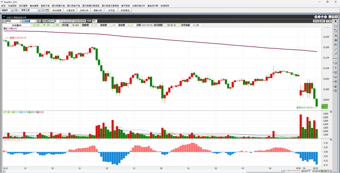340x173 pixels.
Task: Click the 未平倉 toolbar button
Action: click(111, 10)
